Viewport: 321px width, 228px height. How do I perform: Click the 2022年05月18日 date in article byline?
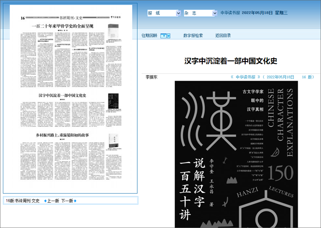[x=280, y=77]
